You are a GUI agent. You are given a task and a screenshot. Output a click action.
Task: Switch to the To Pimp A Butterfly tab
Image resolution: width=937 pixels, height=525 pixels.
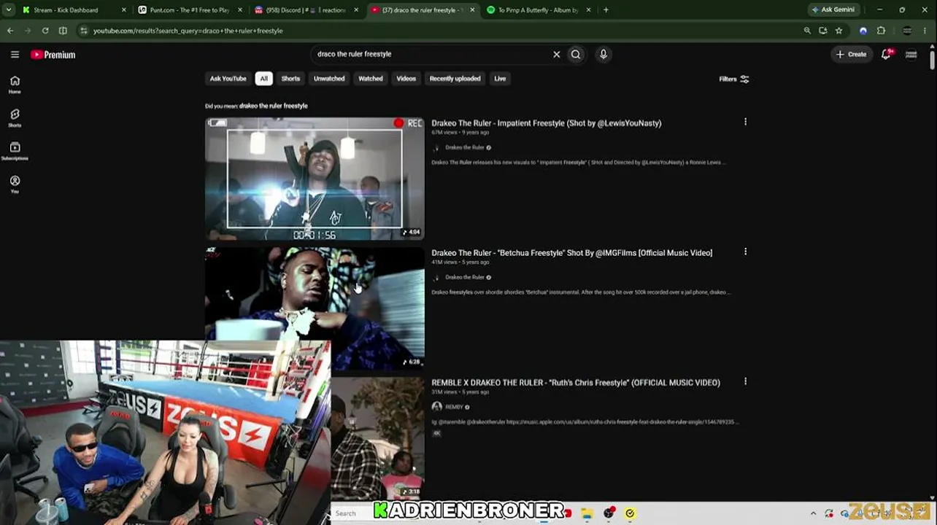pos(539,10)
